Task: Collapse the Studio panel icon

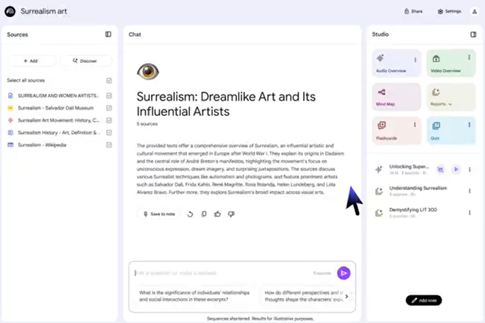Action: pyautogui.click(x=473, y=35)
